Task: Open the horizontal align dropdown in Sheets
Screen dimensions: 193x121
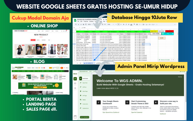Action: click(x=144, y=24)
